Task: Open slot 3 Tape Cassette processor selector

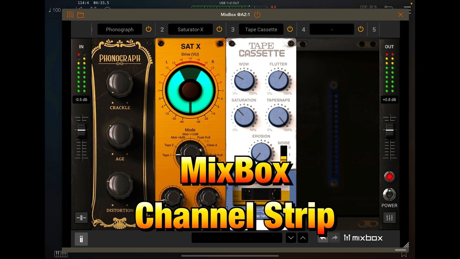Action: [261, 29]
